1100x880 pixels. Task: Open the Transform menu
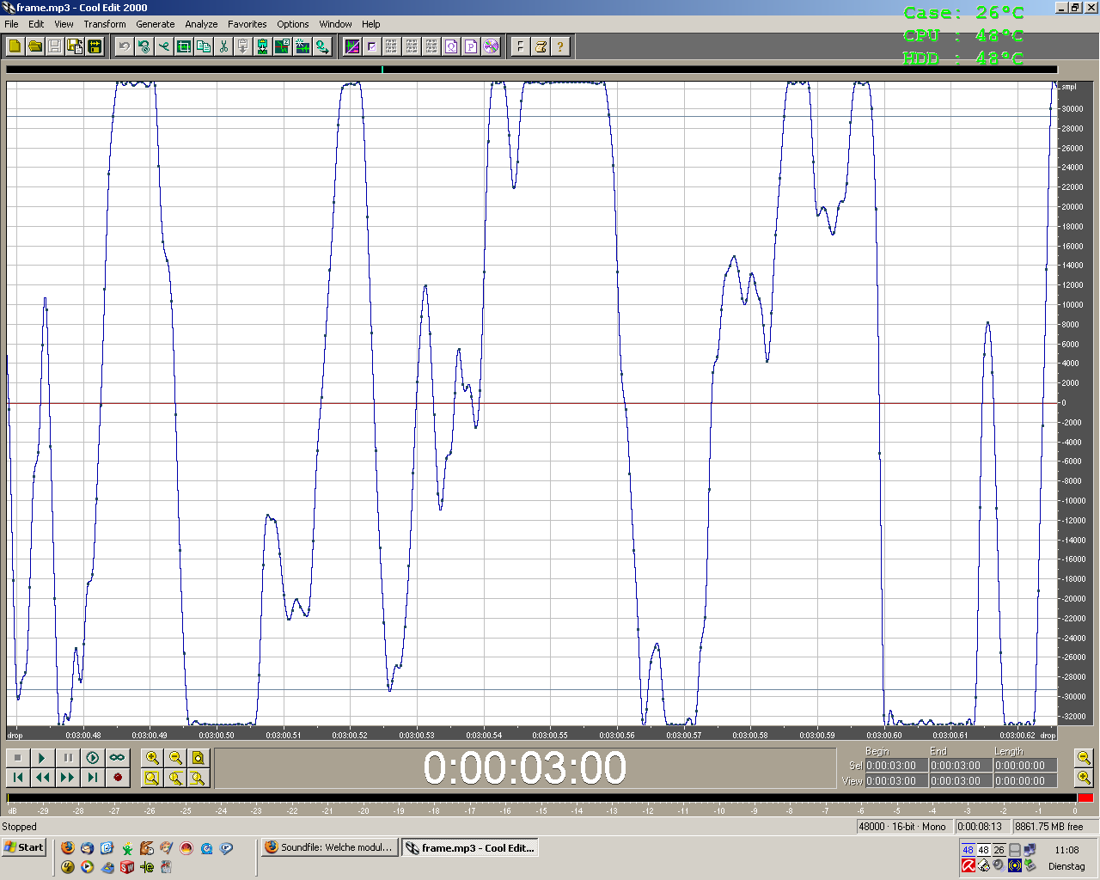pos(105,24)
